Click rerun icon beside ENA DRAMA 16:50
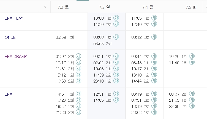 tap(78, 81)
